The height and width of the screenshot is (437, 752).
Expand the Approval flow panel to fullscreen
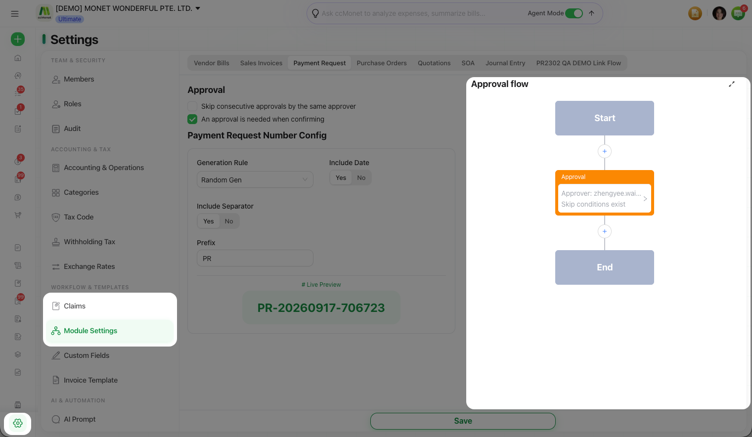[x=732, y=84]
